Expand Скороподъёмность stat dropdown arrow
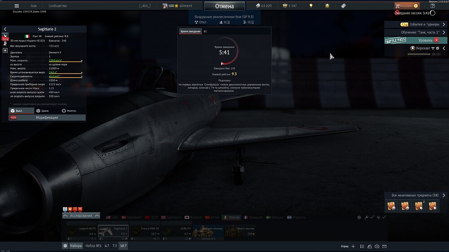Screen dimensions: 449x252 coord(82,77)
